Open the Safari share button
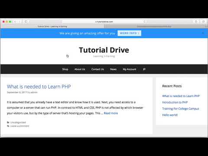The image size is (208, 156). (196, 22)
